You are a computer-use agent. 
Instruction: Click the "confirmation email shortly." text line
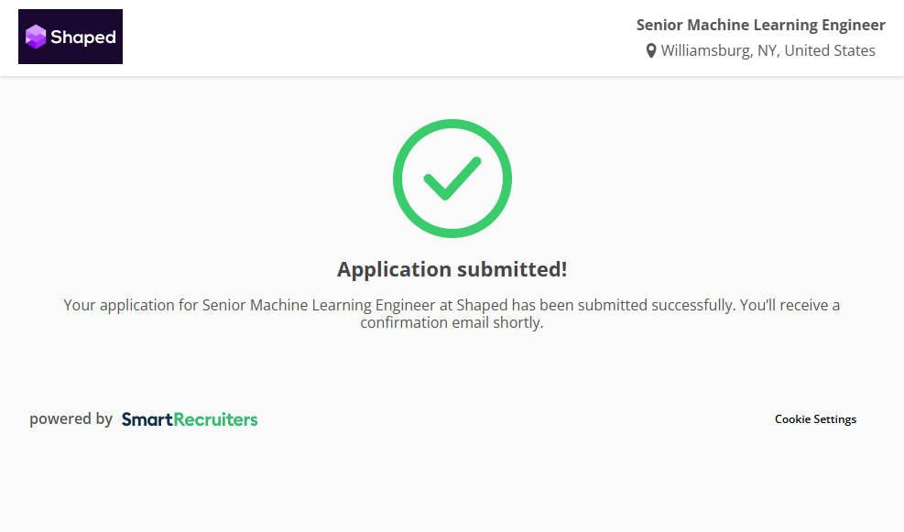coord(452,323)
